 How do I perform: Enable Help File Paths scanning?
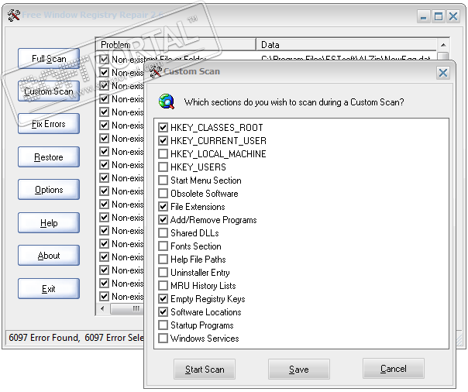[x=163, y=260]
